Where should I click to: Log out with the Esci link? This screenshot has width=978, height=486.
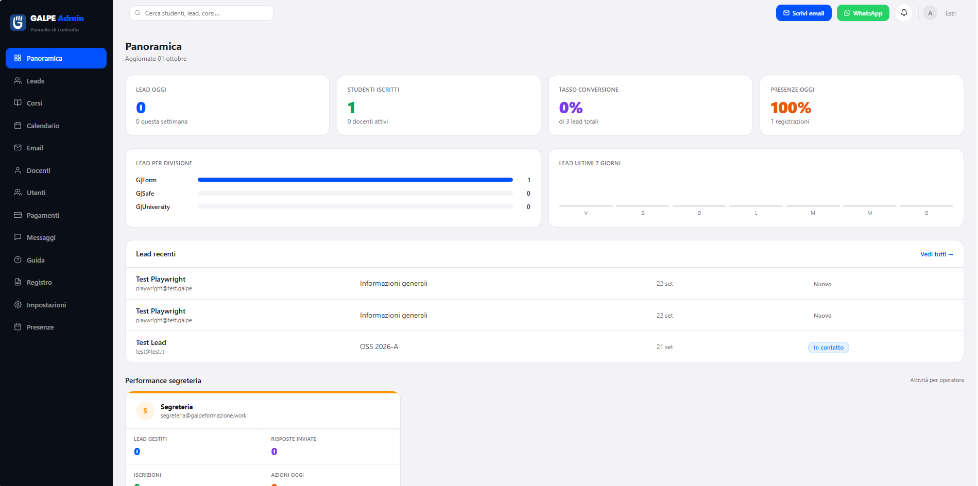pos(951,13)
